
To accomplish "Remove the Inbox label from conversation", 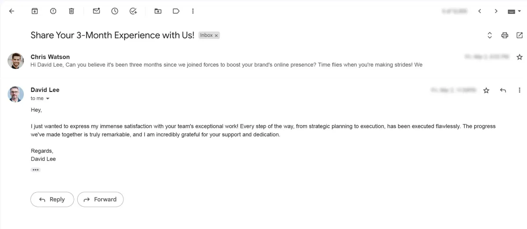I will pos(216,35).
